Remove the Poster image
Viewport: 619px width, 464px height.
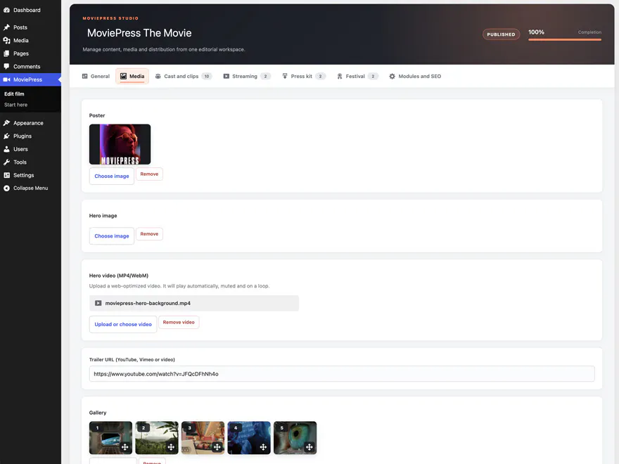[x=149, y=174]
